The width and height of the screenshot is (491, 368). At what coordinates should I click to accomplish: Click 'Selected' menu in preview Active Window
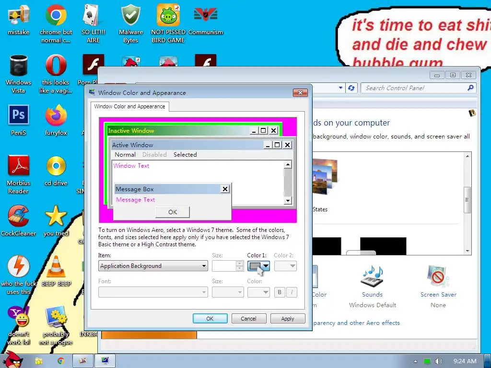tap(185, 155)
